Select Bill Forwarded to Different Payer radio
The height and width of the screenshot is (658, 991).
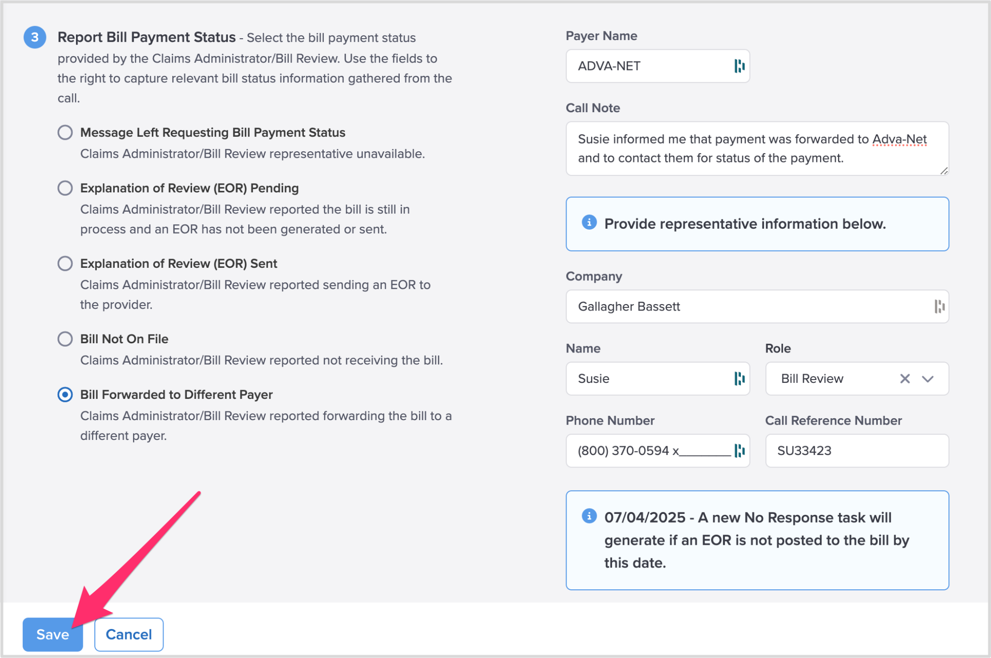pos(65,395)
